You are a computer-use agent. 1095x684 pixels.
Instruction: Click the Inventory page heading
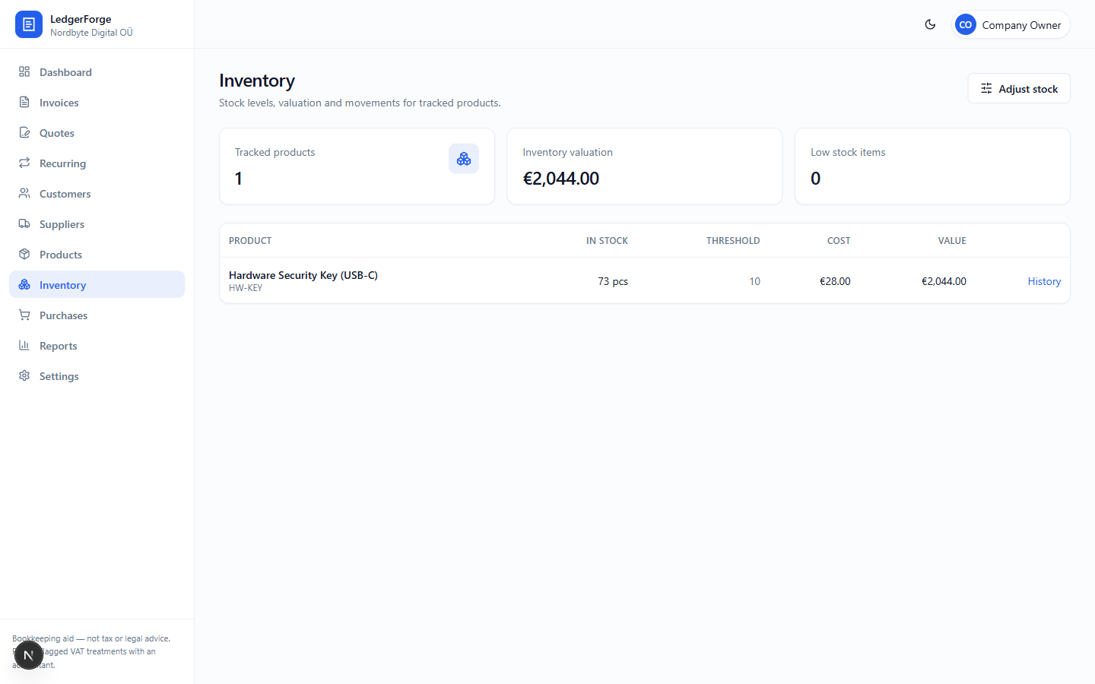tap(257, 81)
